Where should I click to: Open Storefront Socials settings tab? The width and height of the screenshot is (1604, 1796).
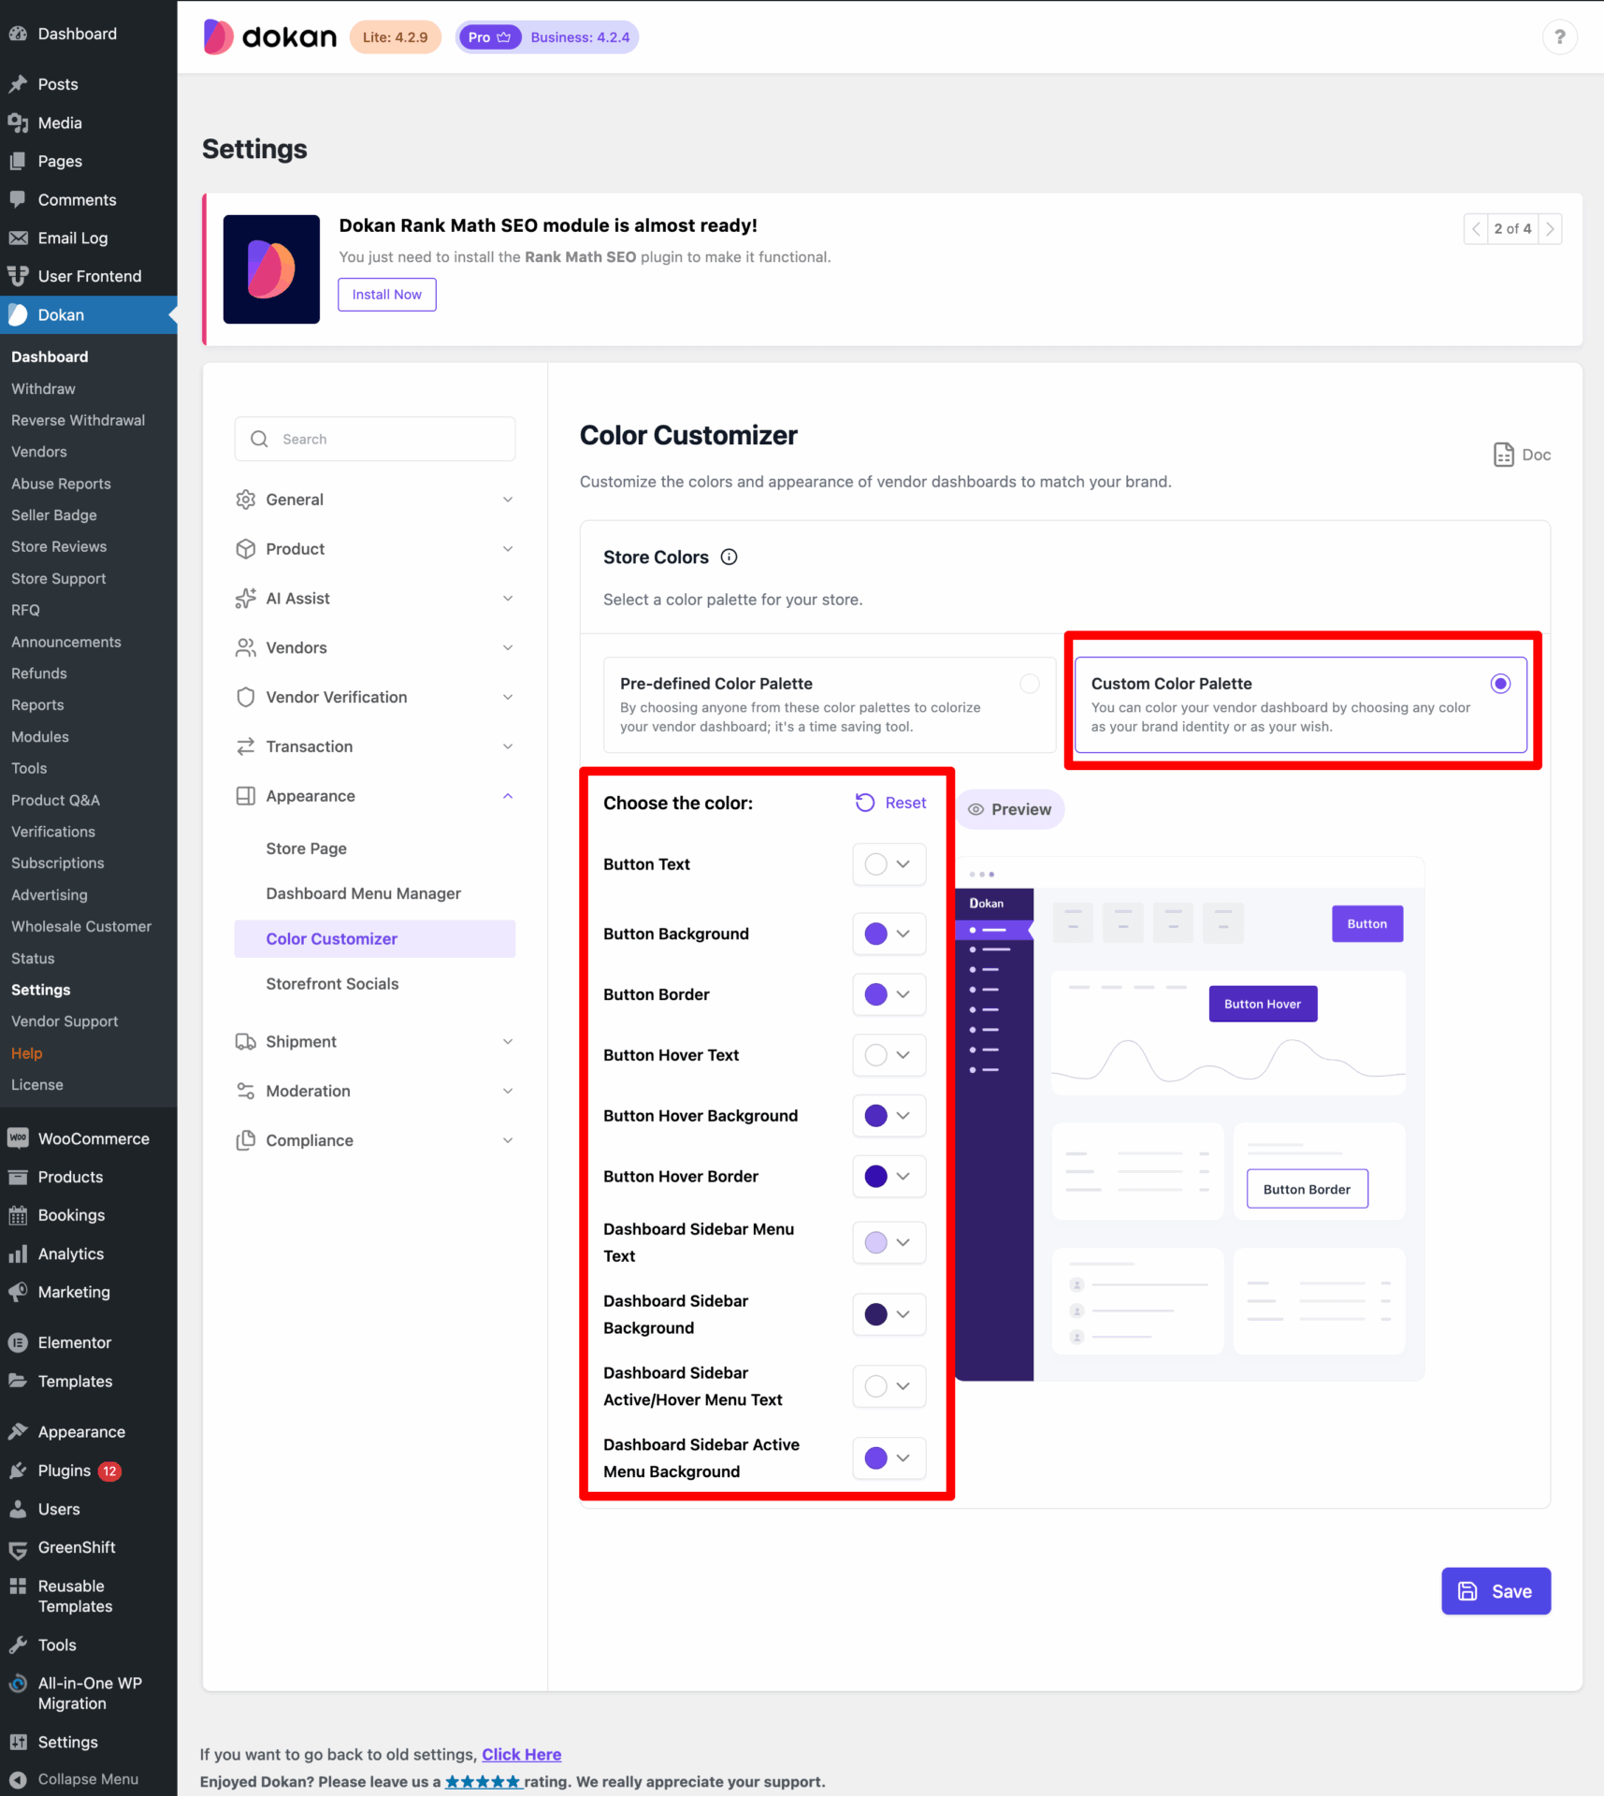point(332,984)
